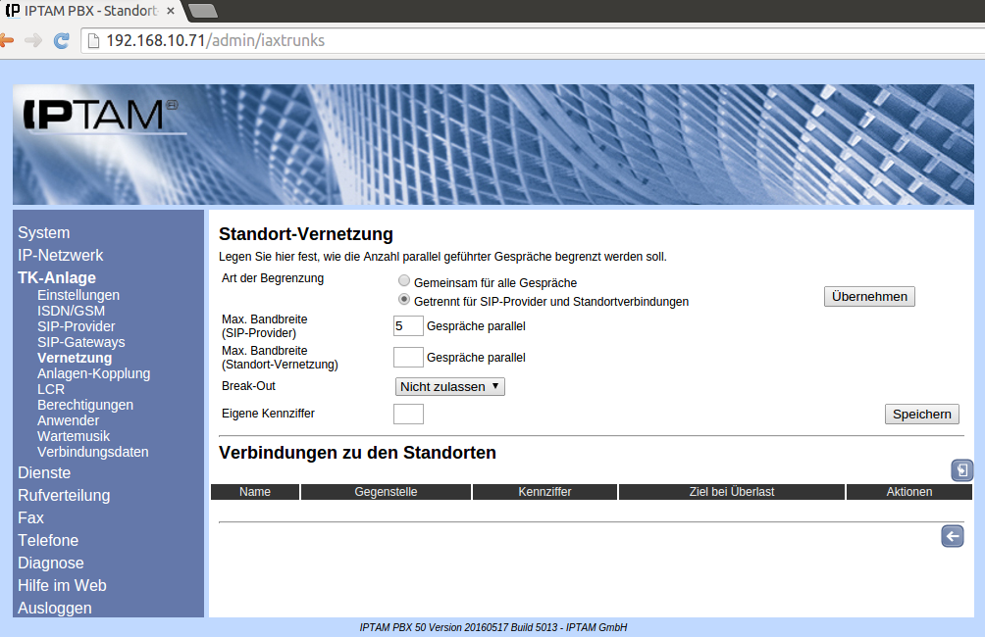Open the Rufverteilung menu section
Screen dimensions: 985x637
click(64, 495)
